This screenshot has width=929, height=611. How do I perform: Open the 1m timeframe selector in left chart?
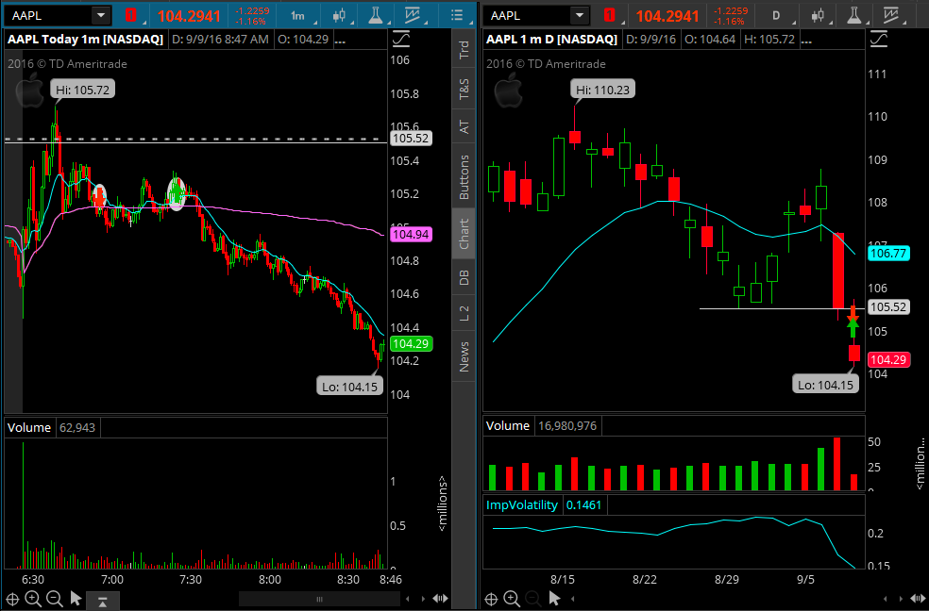coord(298,16)
